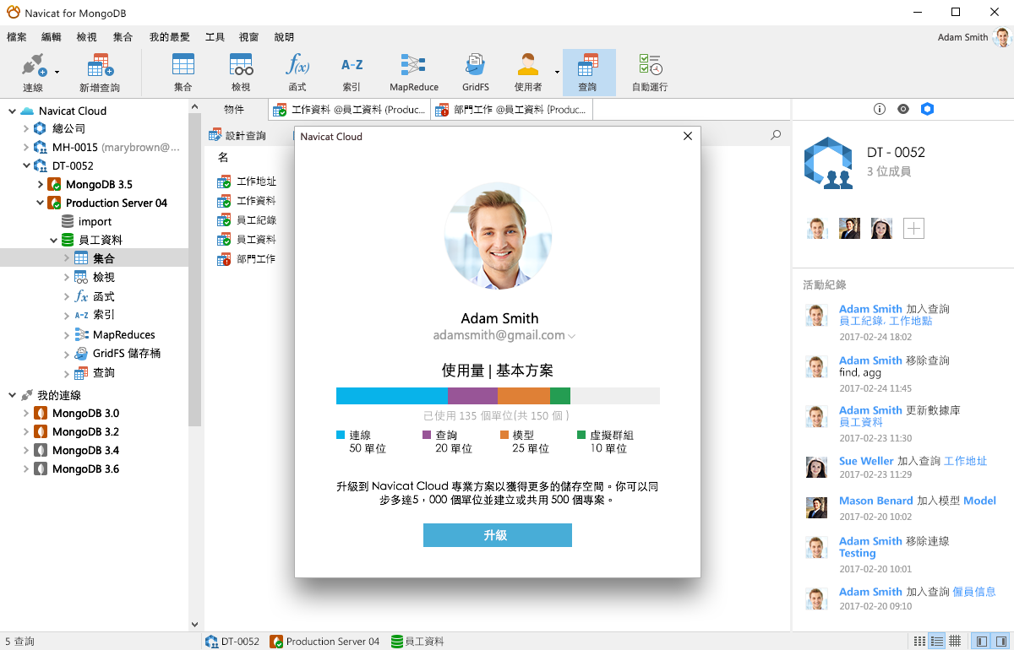Switch to the 部門工作 @員工資料 tab
The width and height of the screenshot is (1014, 650).
click(x=512, y=110)
